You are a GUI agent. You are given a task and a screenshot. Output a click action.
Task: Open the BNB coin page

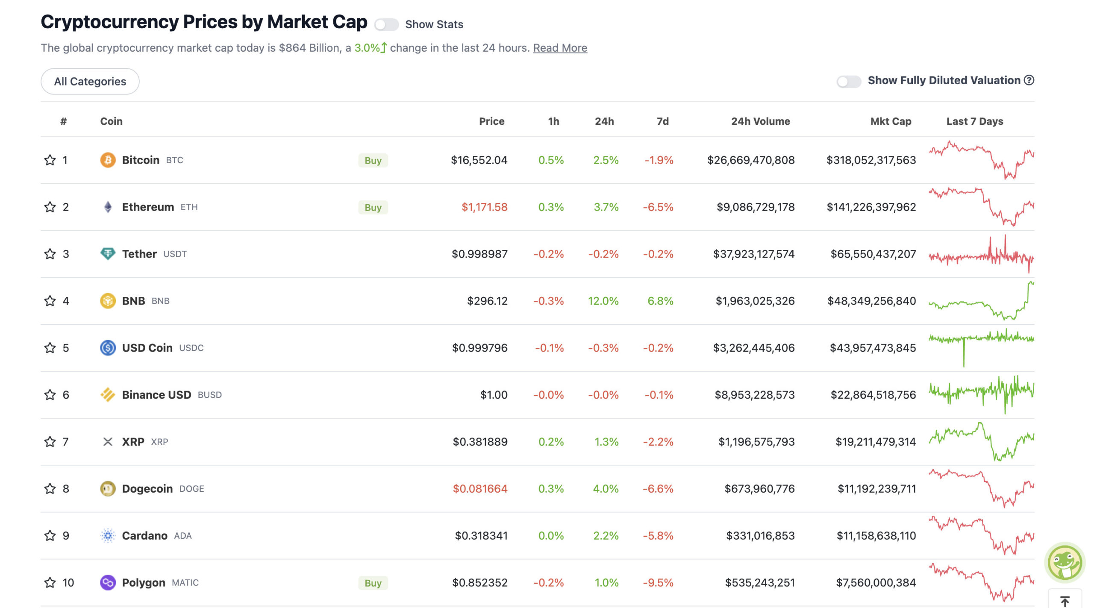[x=133, y=301]
